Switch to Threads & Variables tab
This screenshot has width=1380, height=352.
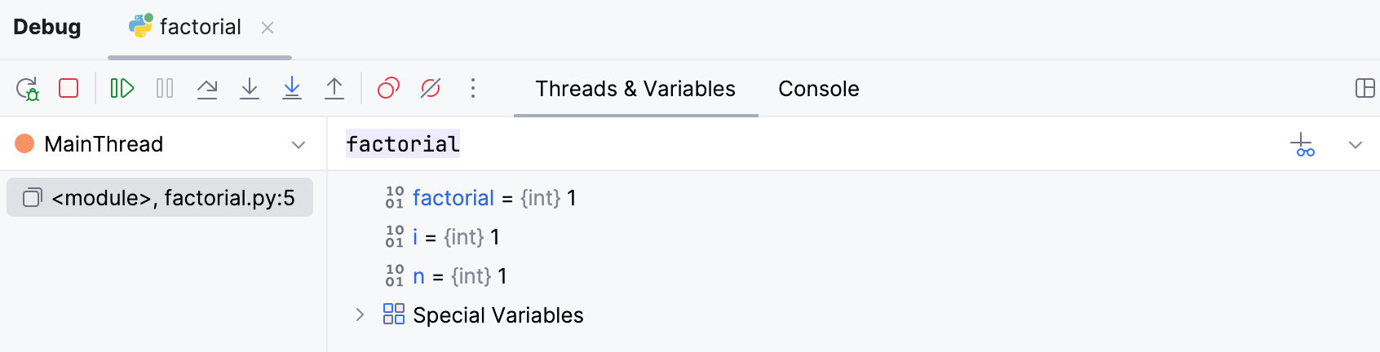[x=635, y=89]
